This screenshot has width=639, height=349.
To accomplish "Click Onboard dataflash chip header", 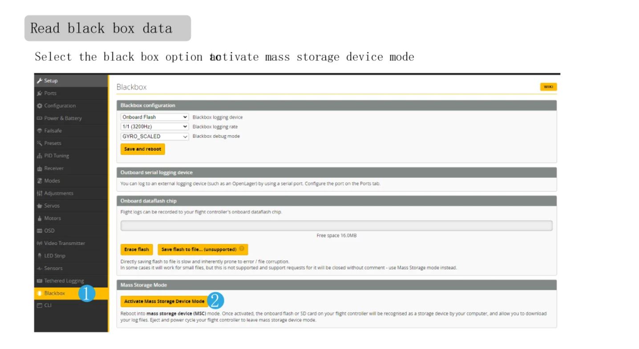I will (x=336, y=201).
